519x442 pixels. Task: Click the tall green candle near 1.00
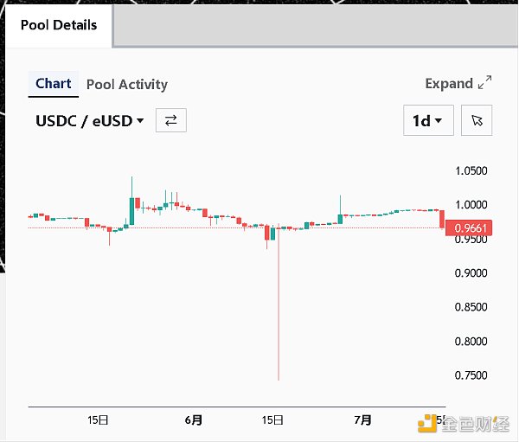(x=132, y=212)
